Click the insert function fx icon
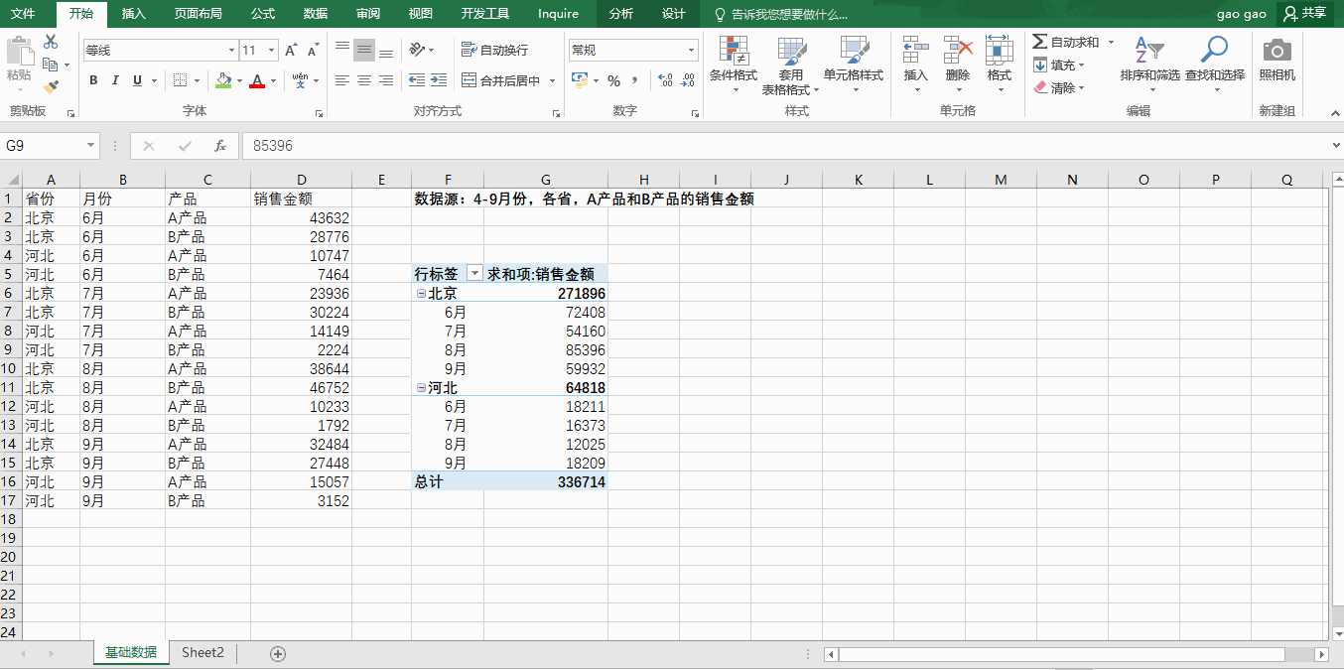Screen dimensions: 1344x670 [x=220, y=146]
